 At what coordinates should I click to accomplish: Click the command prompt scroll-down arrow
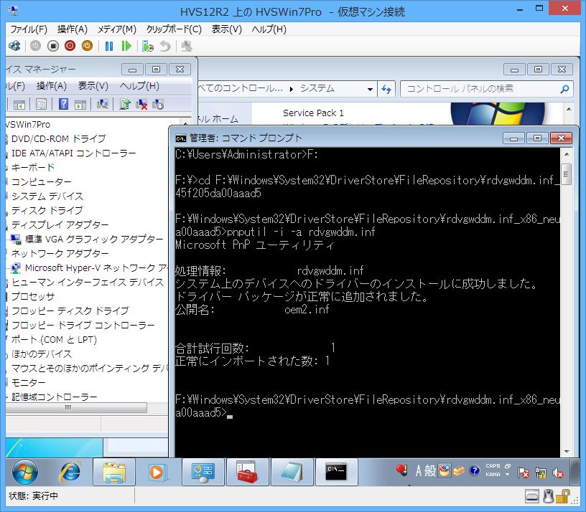567,452
